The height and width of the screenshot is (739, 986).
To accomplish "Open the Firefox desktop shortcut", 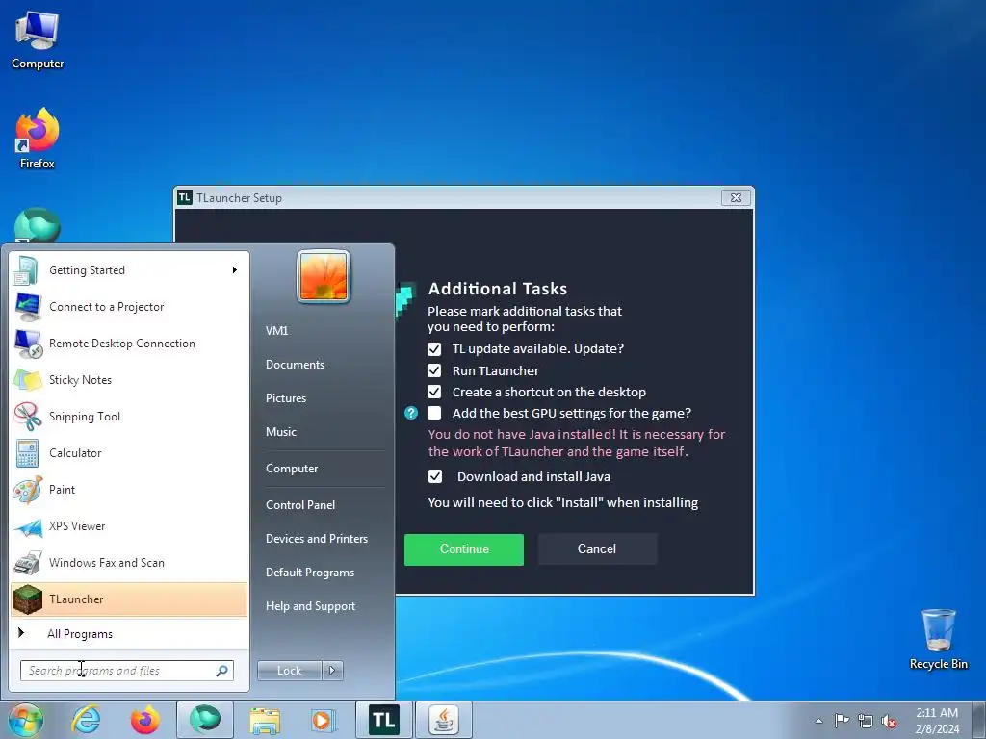I will click(x=38, y=139).
